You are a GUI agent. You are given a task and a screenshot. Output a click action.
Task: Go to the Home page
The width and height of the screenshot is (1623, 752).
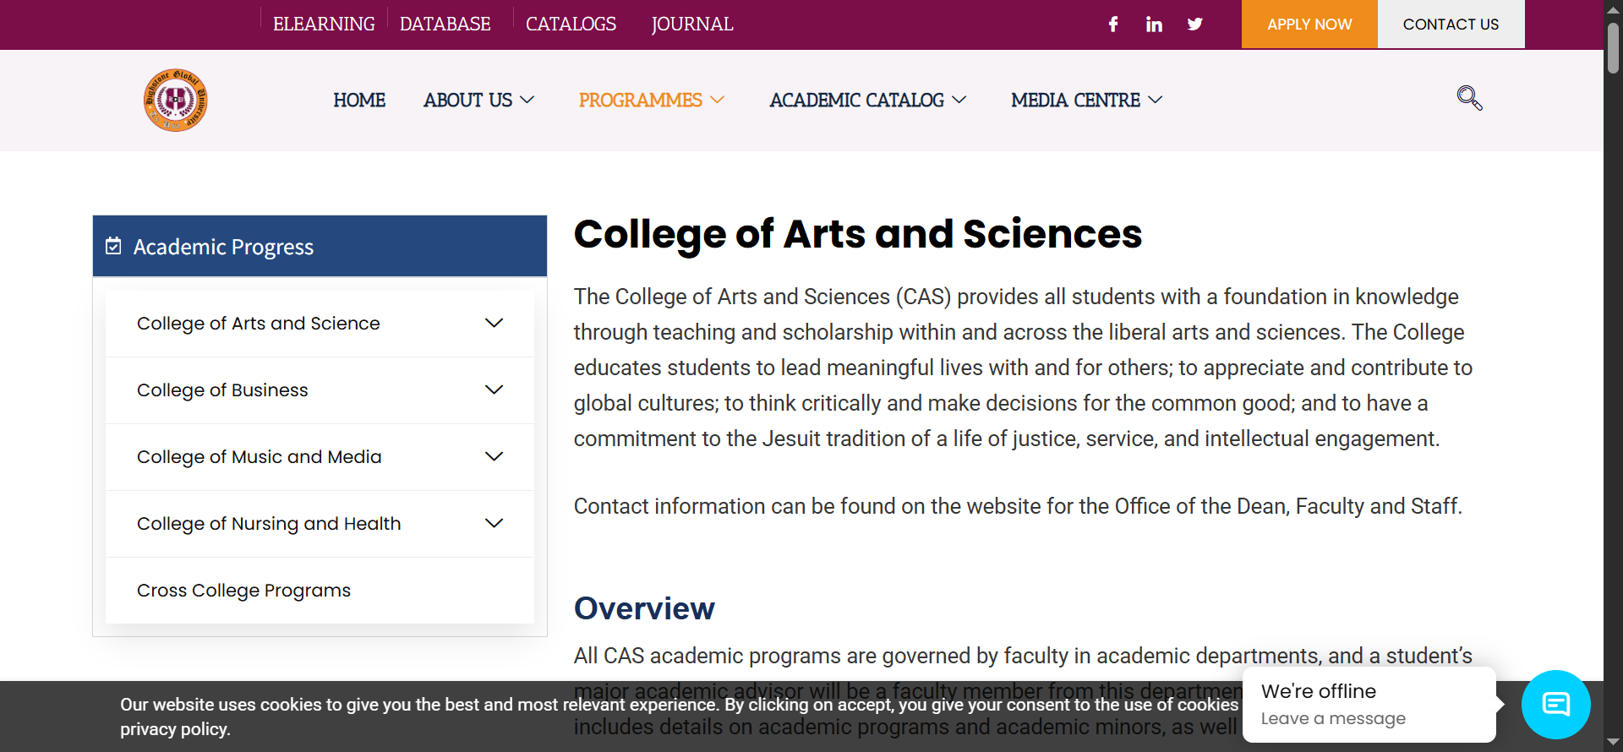click(359, 101)
